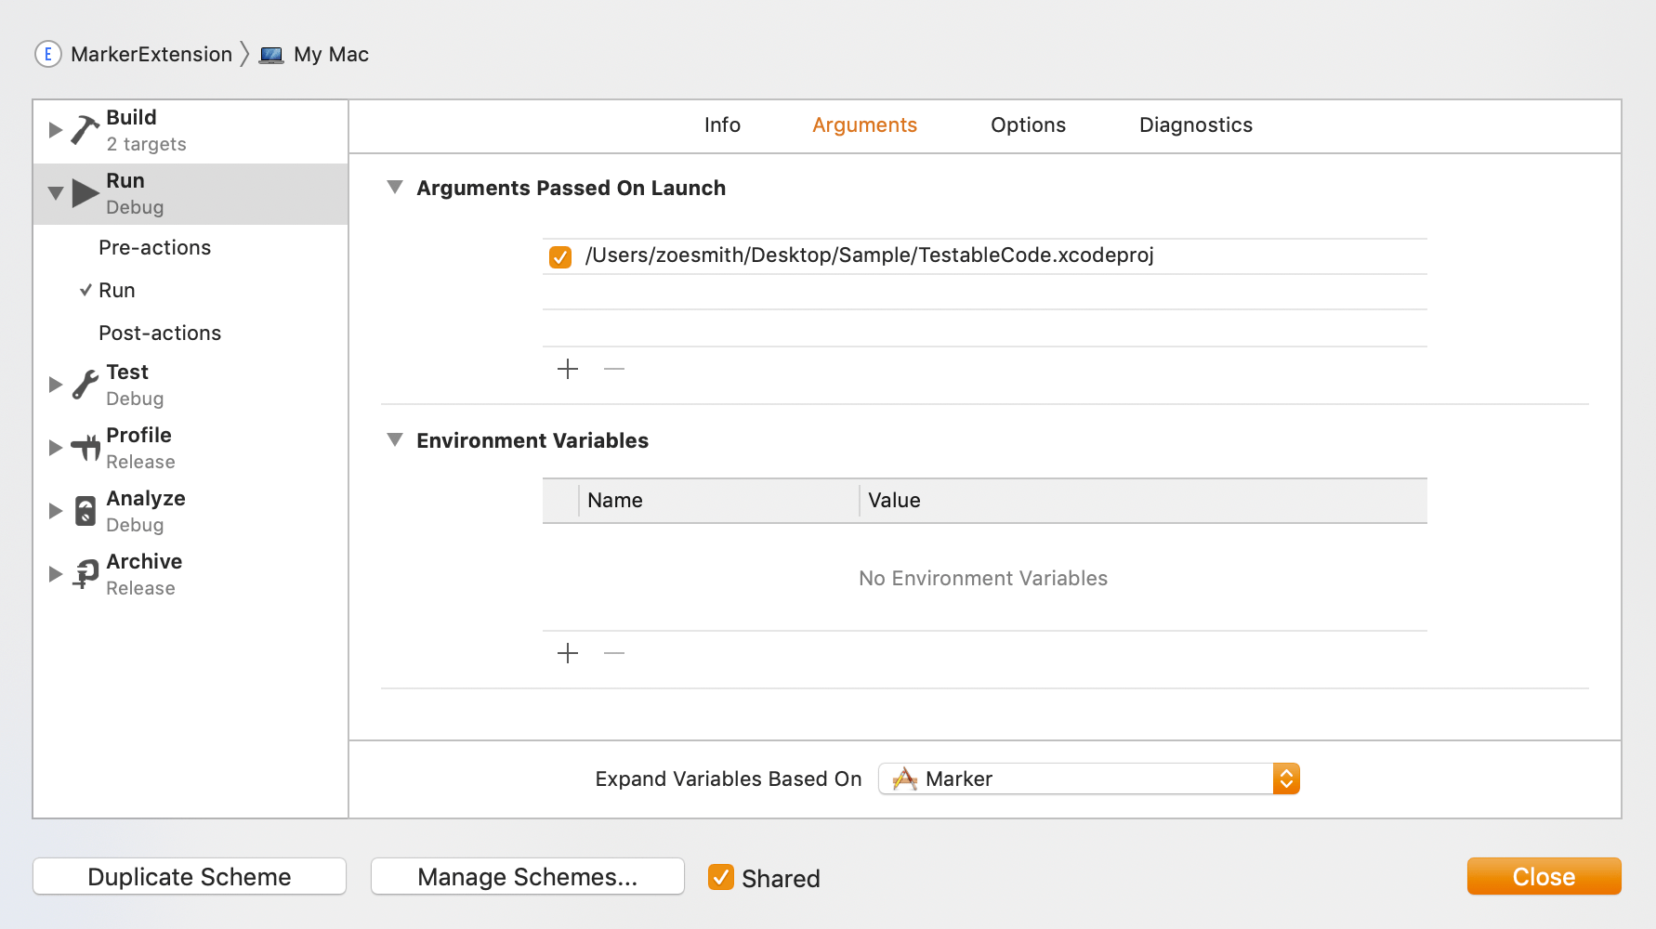Open the Diagnostics tab
1656x929 pixels.
point(1196,124)
